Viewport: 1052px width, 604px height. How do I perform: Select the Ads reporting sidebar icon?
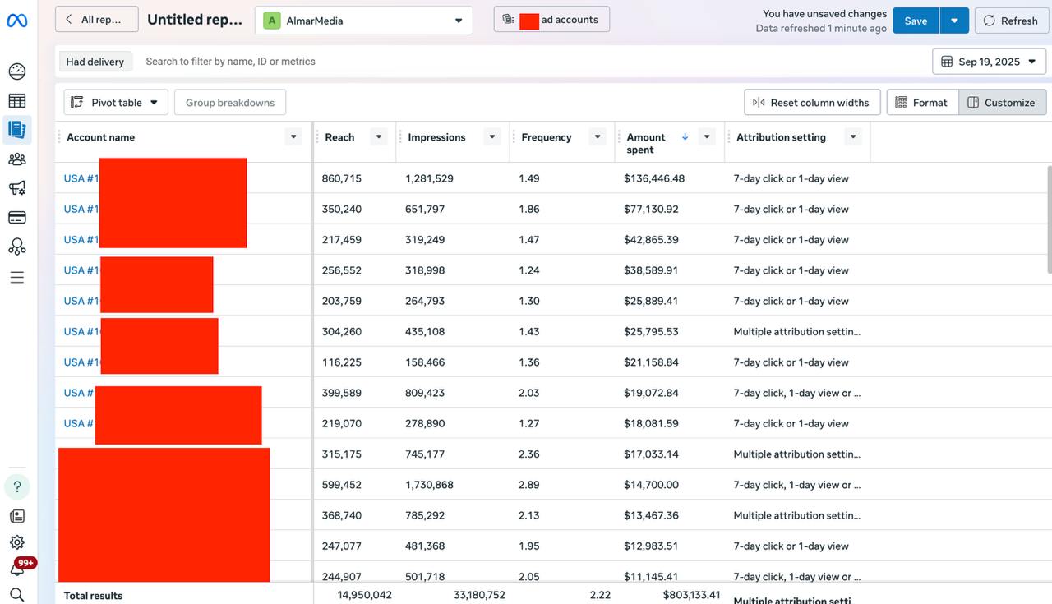pyautogui.click(x=16, y=129)
